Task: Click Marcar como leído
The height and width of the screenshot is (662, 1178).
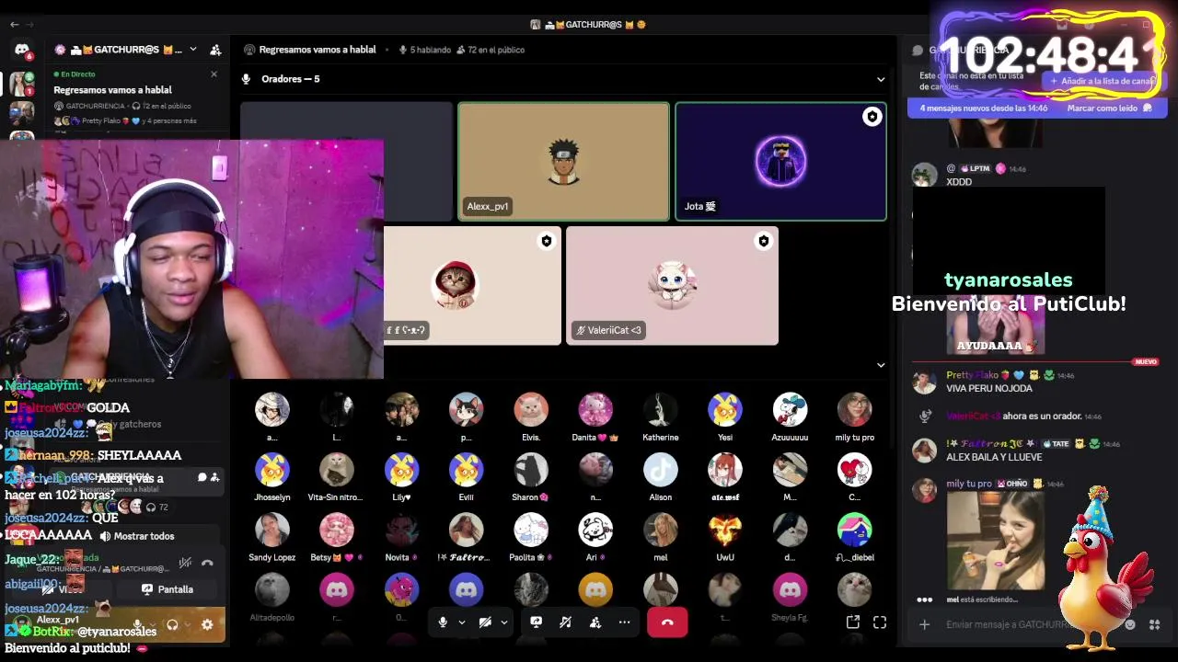Action: pyautogui.click(x=1110, y=108)
